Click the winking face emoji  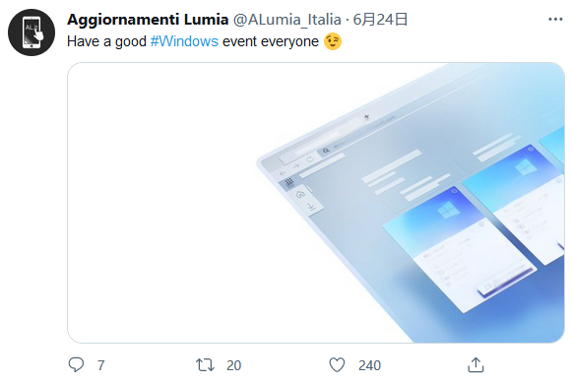pyautogui.click(x=333, y=41)
